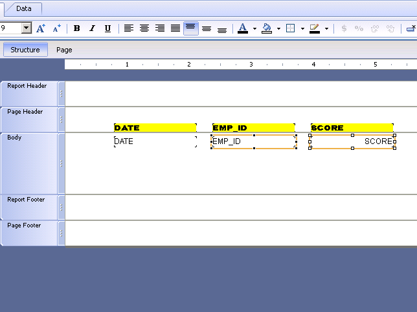417x312 pixels.
Task: Click the increase decimals icon
Action: tap(375, 28)
